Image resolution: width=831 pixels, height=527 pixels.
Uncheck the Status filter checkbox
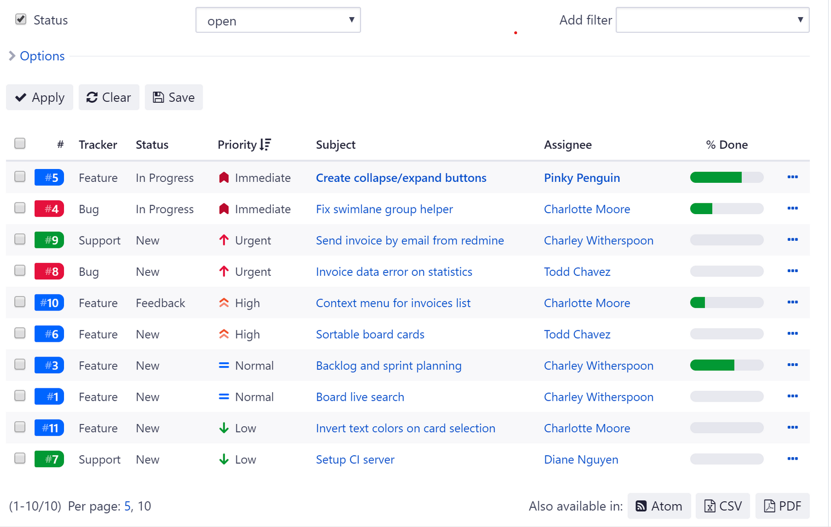pyautogui.click(x=21, y=19)
